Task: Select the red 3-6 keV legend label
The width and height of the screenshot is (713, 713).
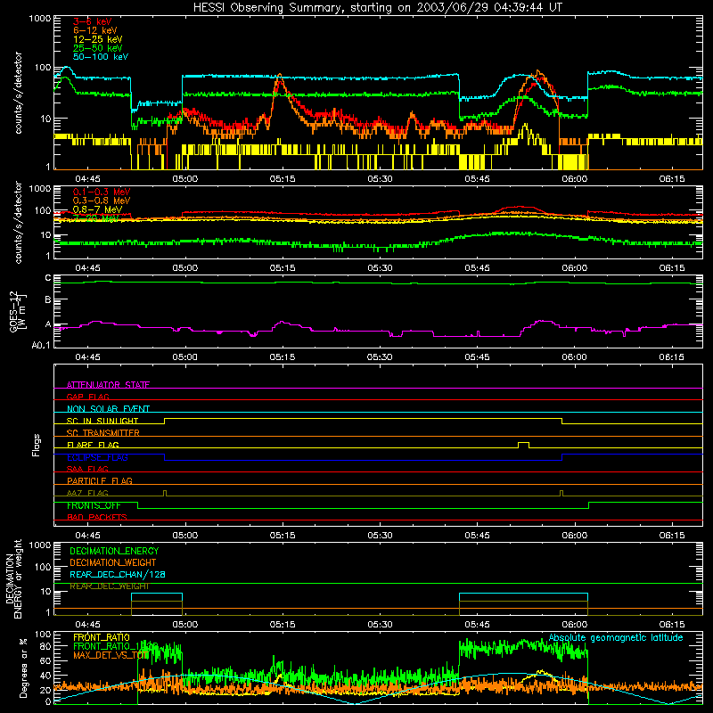Action: point(93,21)
